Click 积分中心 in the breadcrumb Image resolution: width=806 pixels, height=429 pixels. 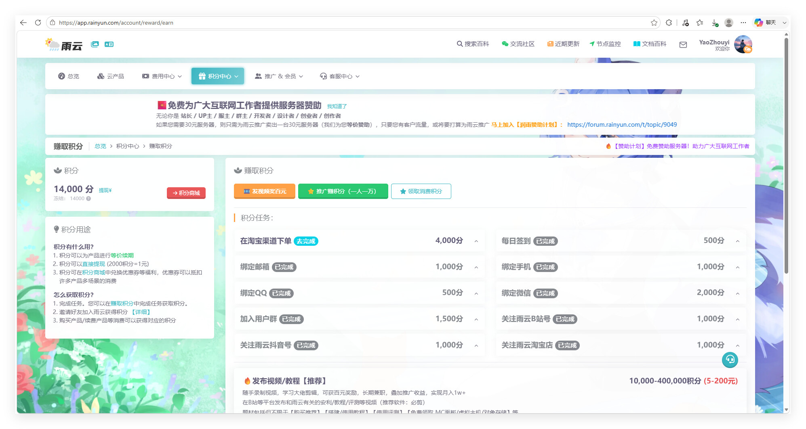(128, 146)
